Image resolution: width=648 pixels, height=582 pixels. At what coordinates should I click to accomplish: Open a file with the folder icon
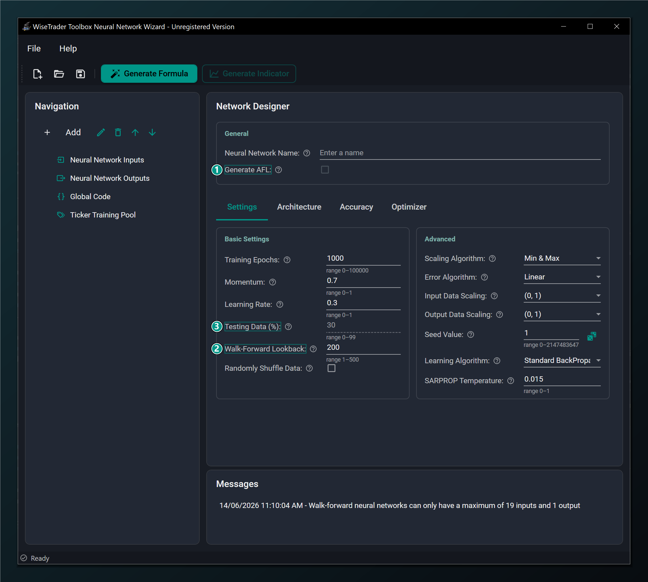point(59,74)
